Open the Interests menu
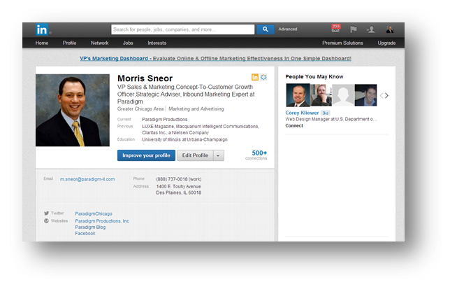The height and width of the screenshot is (287, 450). [x=157, y=43]
